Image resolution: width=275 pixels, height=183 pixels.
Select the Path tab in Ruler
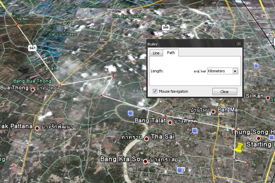[171, 53]
